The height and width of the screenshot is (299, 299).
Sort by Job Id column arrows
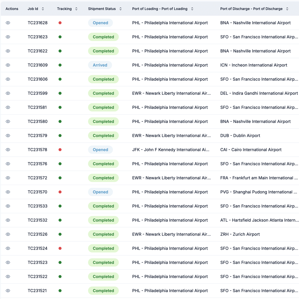pos(43,9)
